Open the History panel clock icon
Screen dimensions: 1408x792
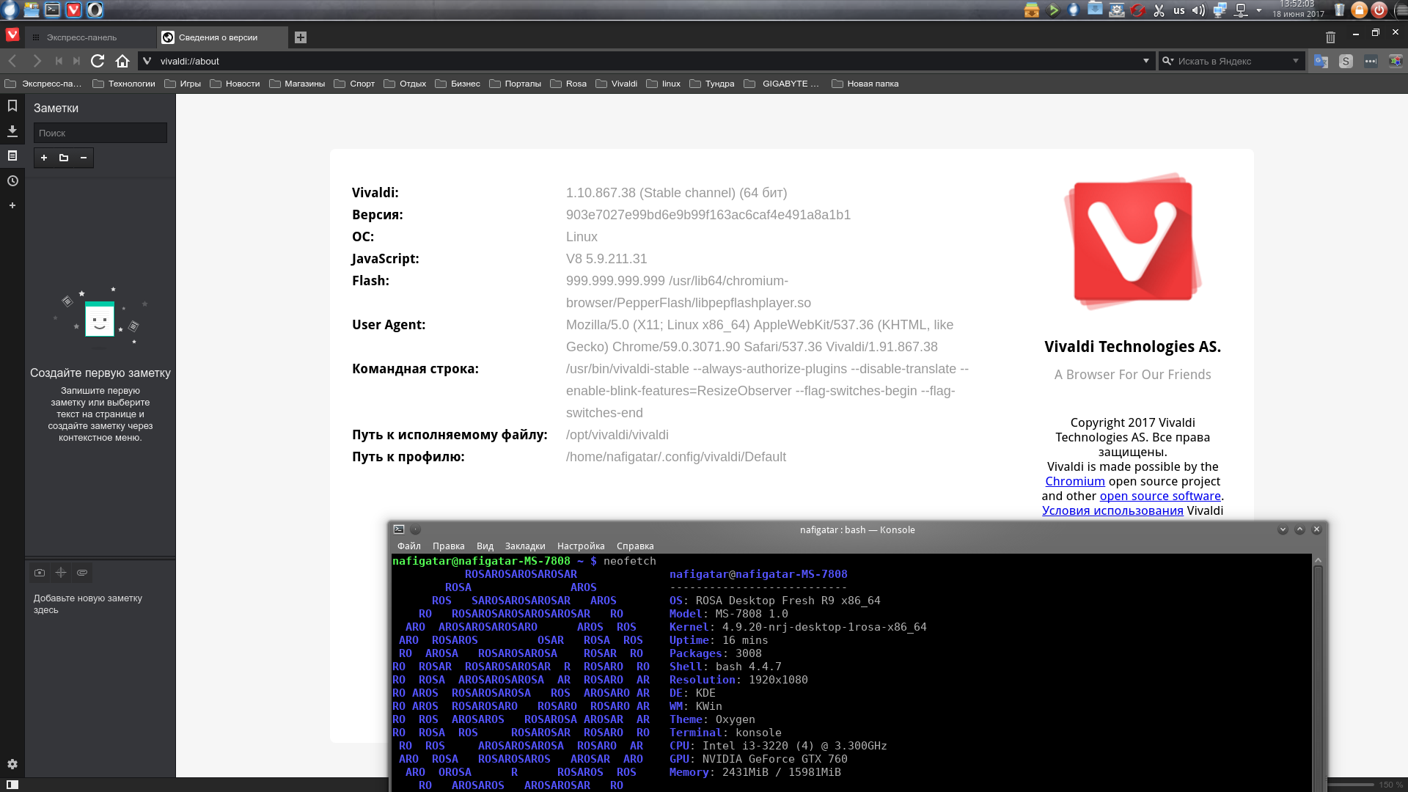(12, 181)
